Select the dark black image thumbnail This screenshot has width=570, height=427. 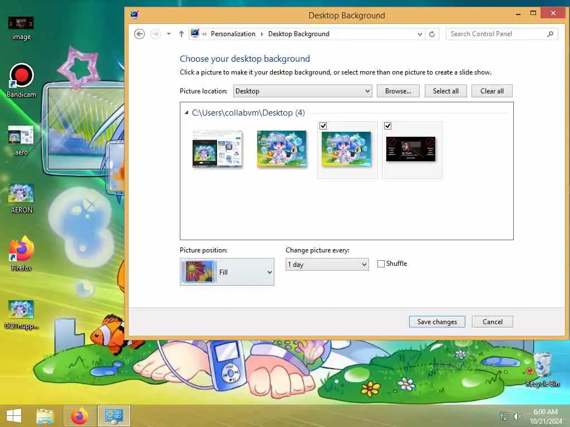coord(411,149)
